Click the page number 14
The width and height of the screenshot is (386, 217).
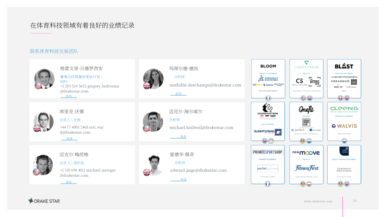tap(355, 201)
